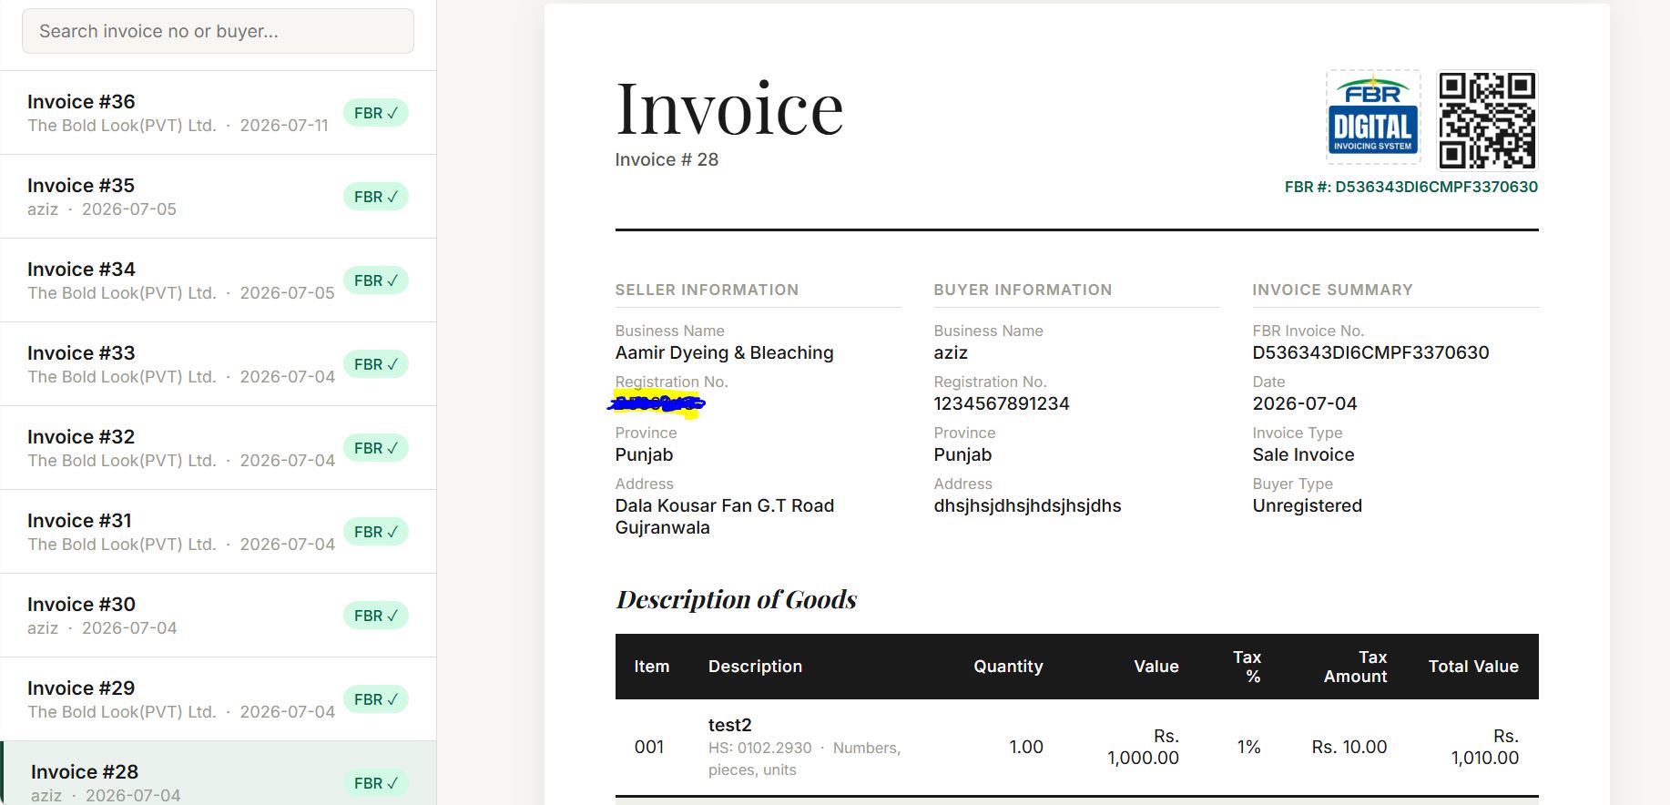Click the Rs. 1,010.00 total value cell
The image size is (1670, 805).
[x=1484, y=747]
